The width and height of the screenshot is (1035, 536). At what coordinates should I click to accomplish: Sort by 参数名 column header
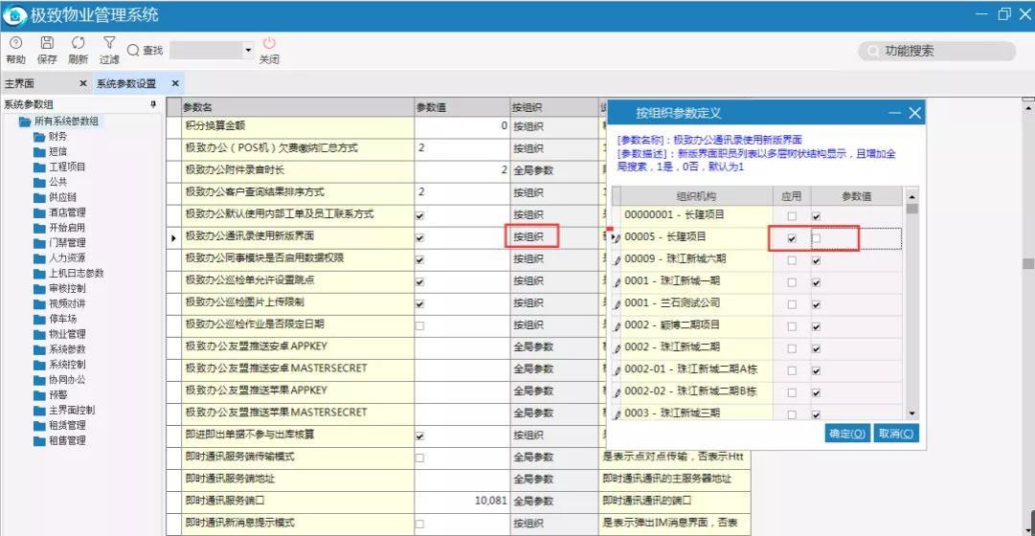click(298, 107)
